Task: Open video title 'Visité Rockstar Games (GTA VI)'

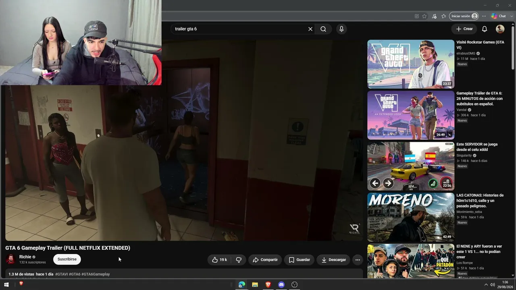Action: (x=480, y=45)
